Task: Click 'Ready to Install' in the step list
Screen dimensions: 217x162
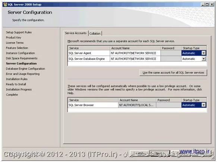Action: [x=16, y=84]
